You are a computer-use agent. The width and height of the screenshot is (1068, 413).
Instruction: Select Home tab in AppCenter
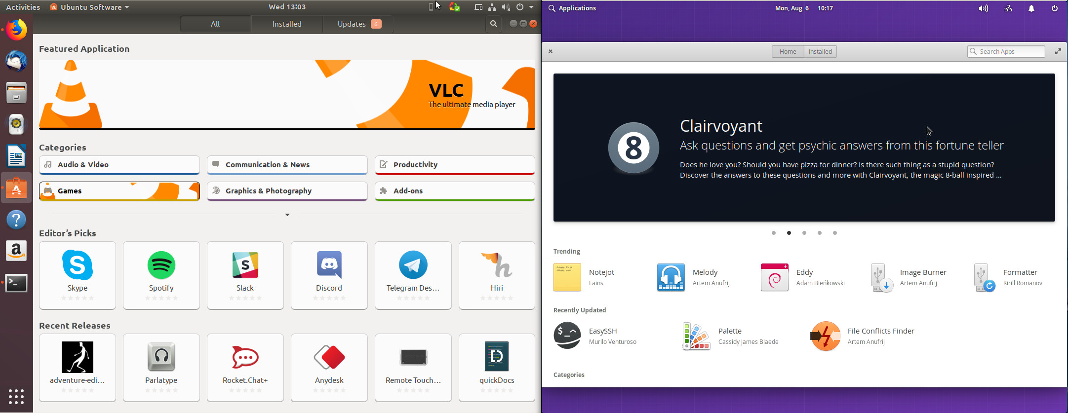pyautogui.click(x=788, y=51)
